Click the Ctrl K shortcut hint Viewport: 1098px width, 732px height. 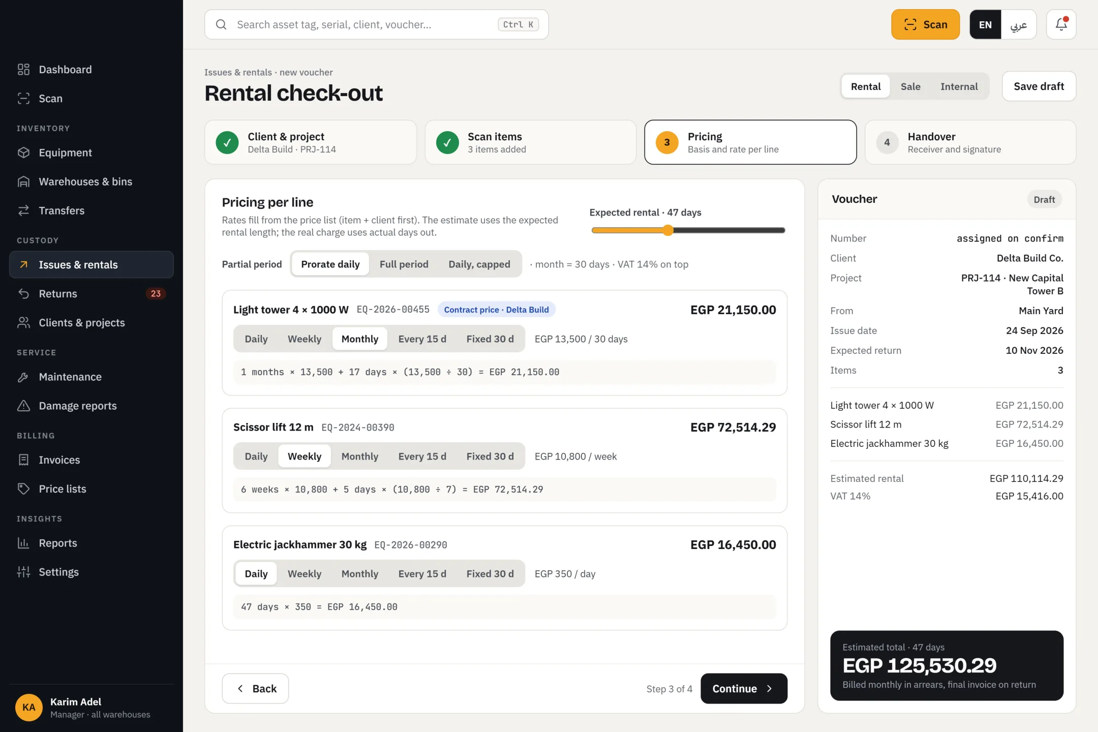click(518, 24)
